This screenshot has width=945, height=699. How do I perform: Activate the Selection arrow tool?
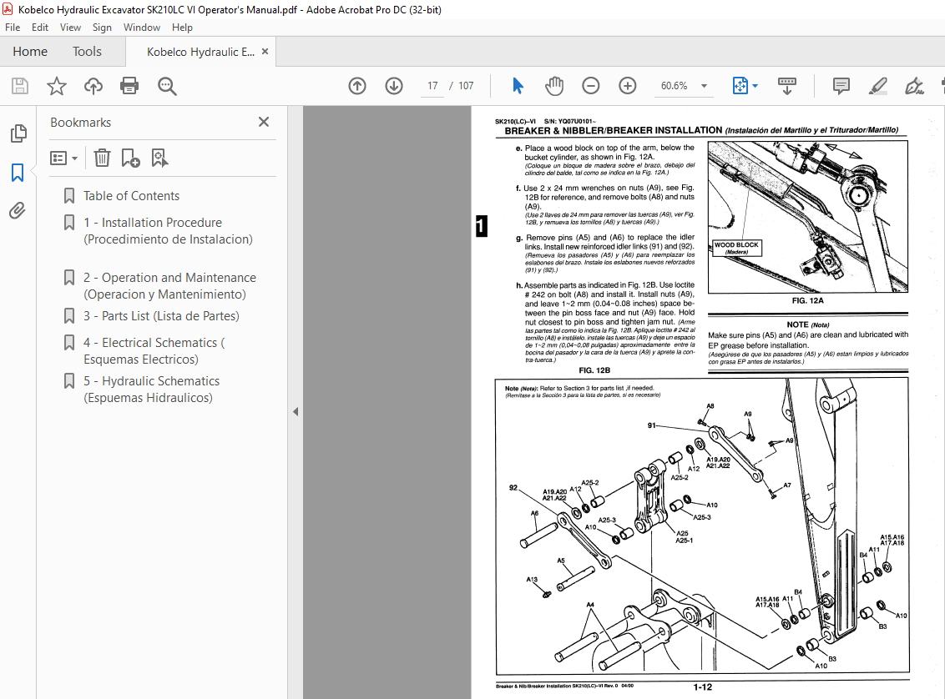click(x=518, y=86)
